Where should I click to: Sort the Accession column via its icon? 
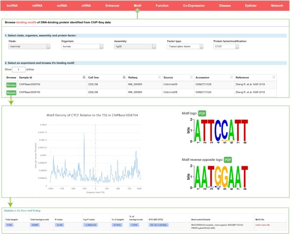click(x=231, y=78)
